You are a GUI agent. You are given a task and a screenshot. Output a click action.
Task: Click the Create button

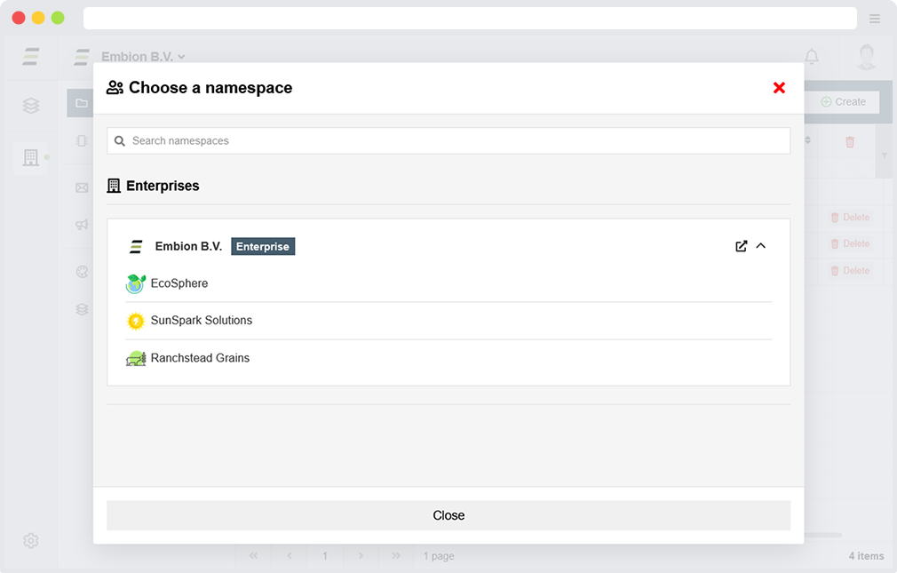tap(843, 102)
